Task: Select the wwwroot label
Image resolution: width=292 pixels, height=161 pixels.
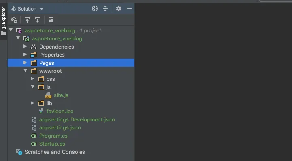Action: point(51,71)
